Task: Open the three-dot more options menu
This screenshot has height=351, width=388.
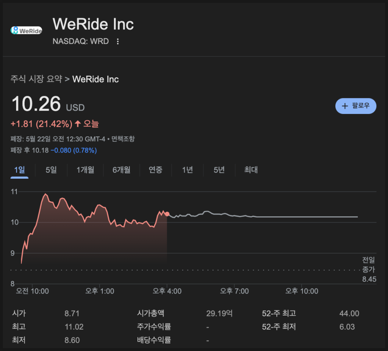Action: coord(118,41)
